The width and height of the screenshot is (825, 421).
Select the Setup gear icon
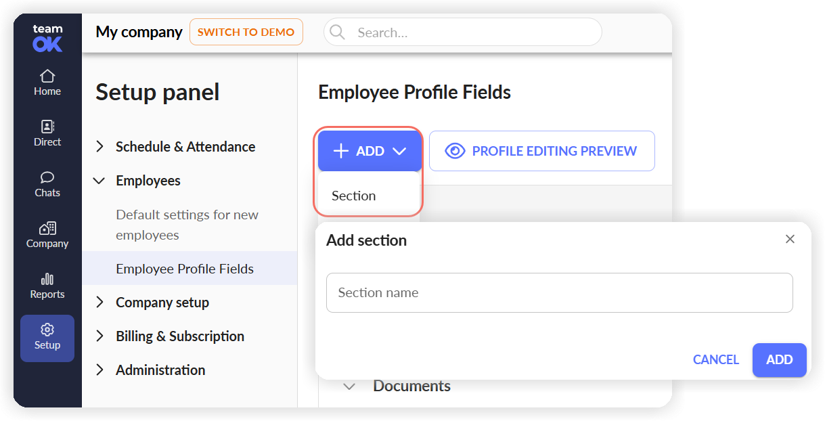[x=47, y=330]
